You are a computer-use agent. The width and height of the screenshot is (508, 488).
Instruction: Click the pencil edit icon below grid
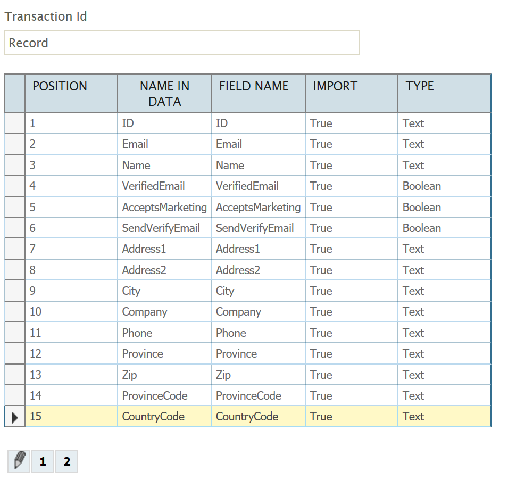pos(19,461)
